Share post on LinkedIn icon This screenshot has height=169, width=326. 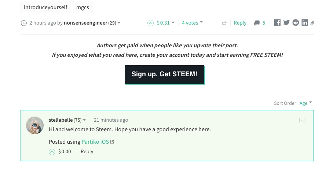[305, 22]
